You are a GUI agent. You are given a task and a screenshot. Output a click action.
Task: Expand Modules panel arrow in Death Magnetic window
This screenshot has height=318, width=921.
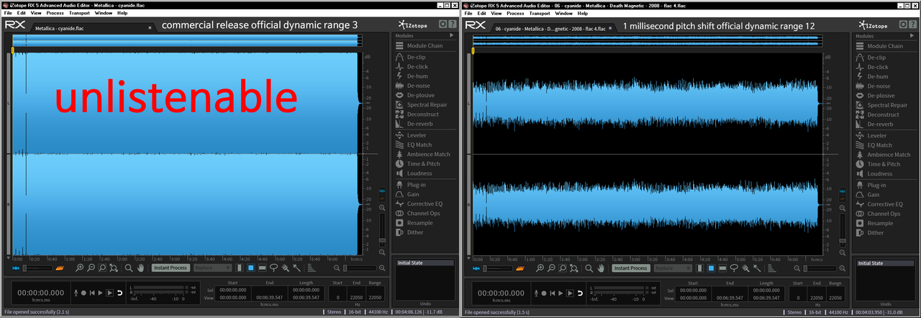coord(912,35)
